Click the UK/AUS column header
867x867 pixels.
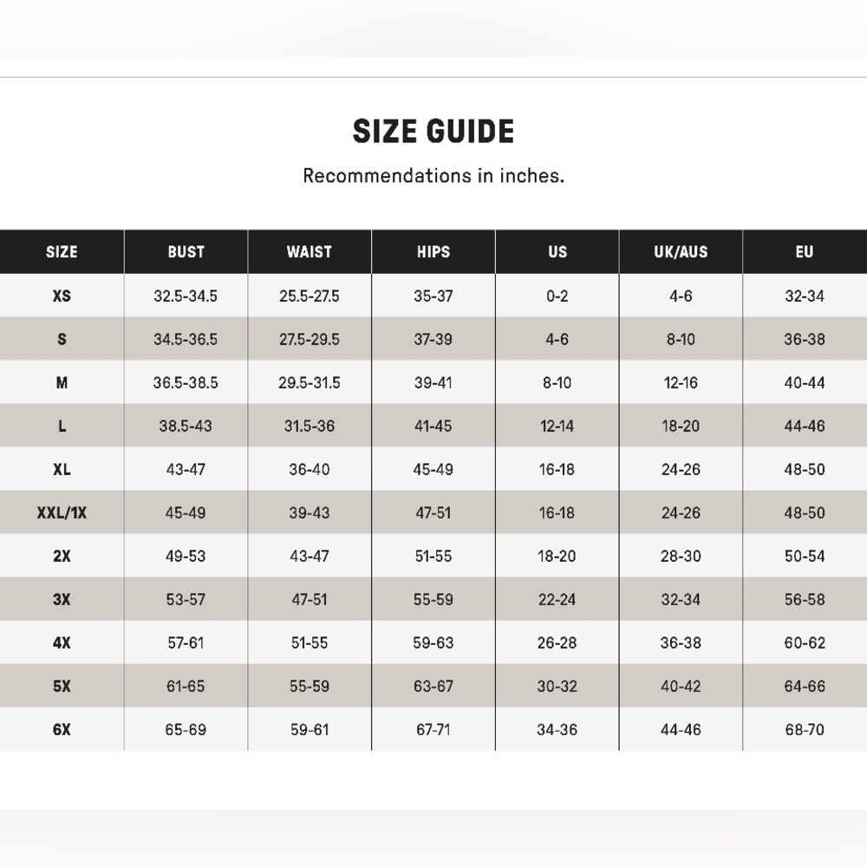pyautogui.click(x=681, y=251)
